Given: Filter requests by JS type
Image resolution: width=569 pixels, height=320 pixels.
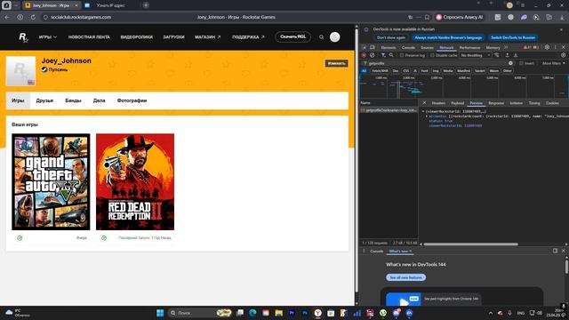Looking at the screenshot, I should 415,71.
